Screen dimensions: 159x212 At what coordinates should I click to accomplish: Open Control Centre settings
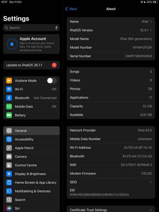pyautogui.click(x=31, y=165)
